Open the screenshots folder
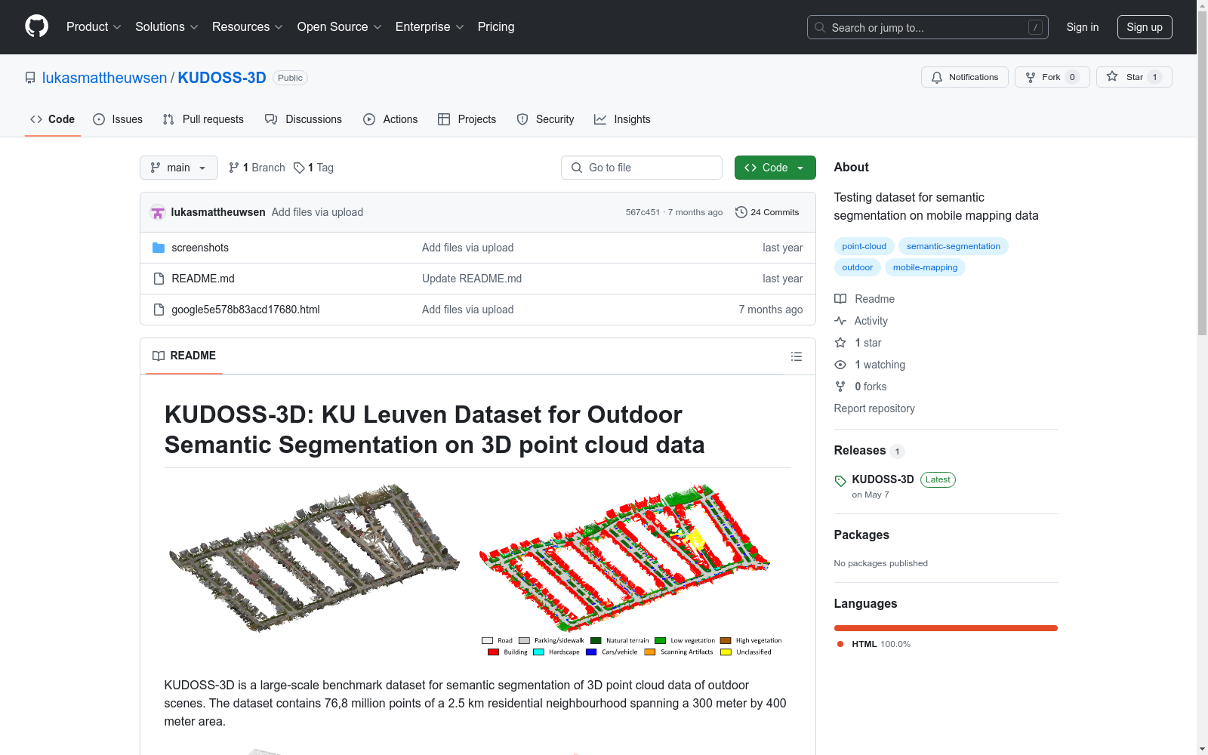 200,248
